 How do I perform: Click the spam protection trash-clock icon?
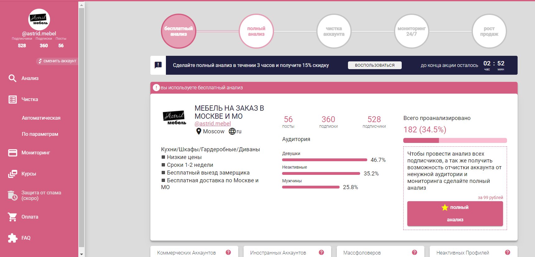point(12,195)
